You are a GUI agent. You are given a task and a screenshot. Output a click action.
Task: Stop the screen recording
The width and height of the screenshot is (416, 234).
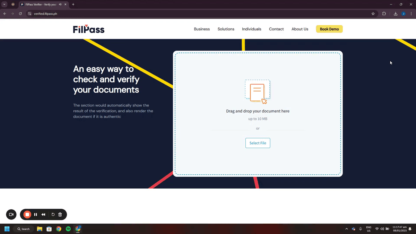[x=27, y=215]
